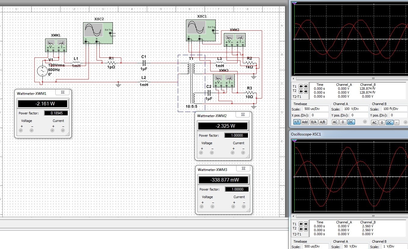Viewport: 408px width, 249px height.
Task: Select the XWM1 wattmeter component on schematic
Action: pos(56,45)
